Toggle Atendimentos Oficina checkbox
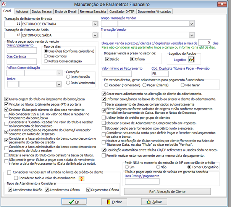 [x=47, y=189]
